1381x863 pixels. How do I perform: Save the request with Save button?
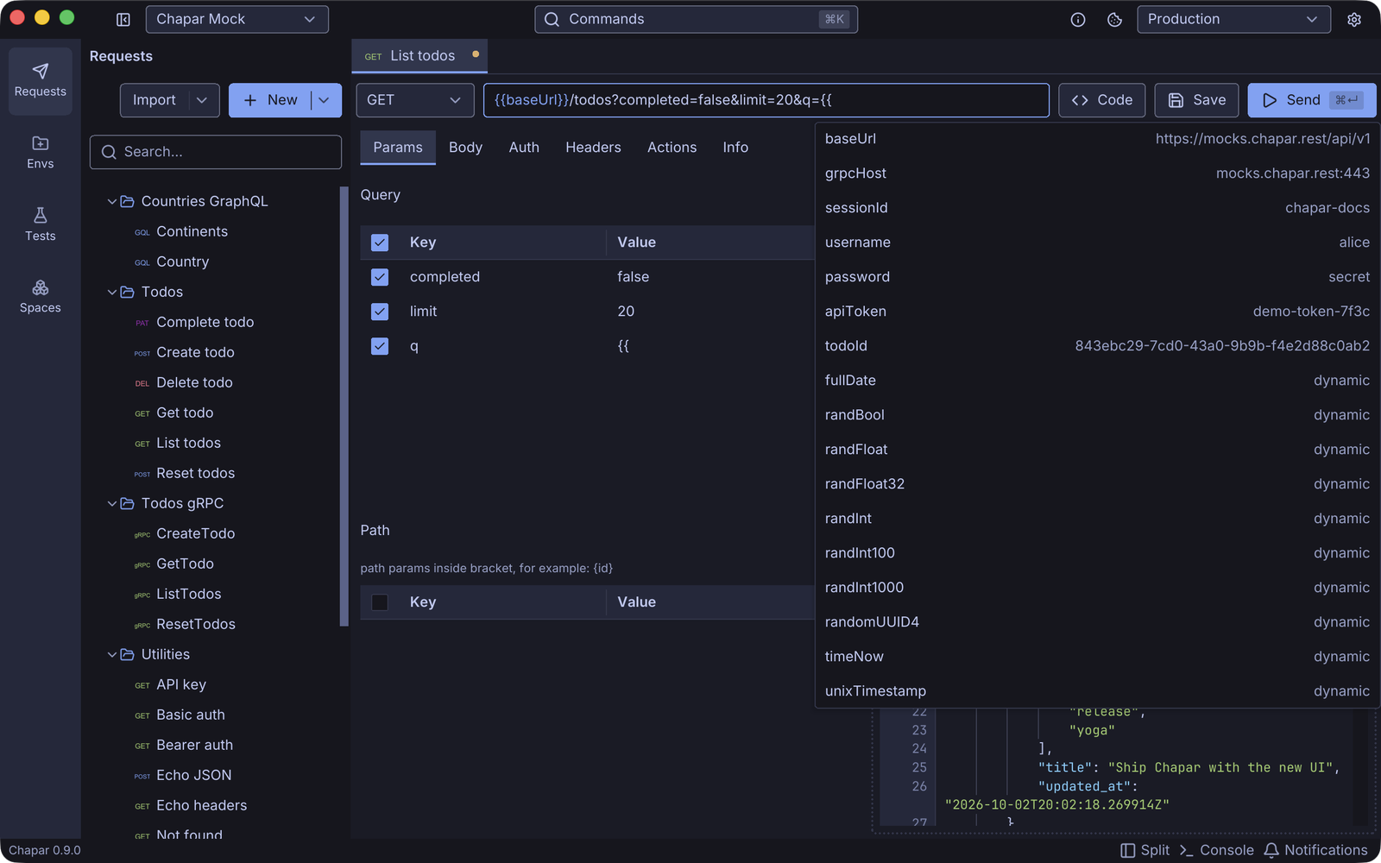1196,100
